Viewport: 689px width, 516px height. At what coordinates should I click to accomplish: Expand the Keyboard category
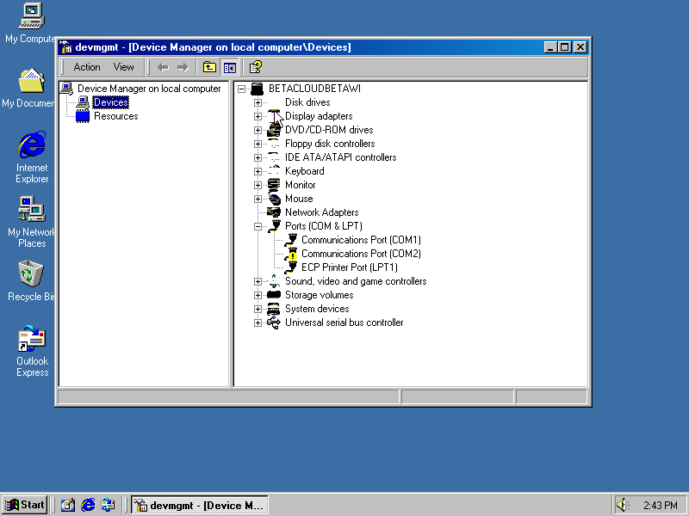click(x=258, y=171)
